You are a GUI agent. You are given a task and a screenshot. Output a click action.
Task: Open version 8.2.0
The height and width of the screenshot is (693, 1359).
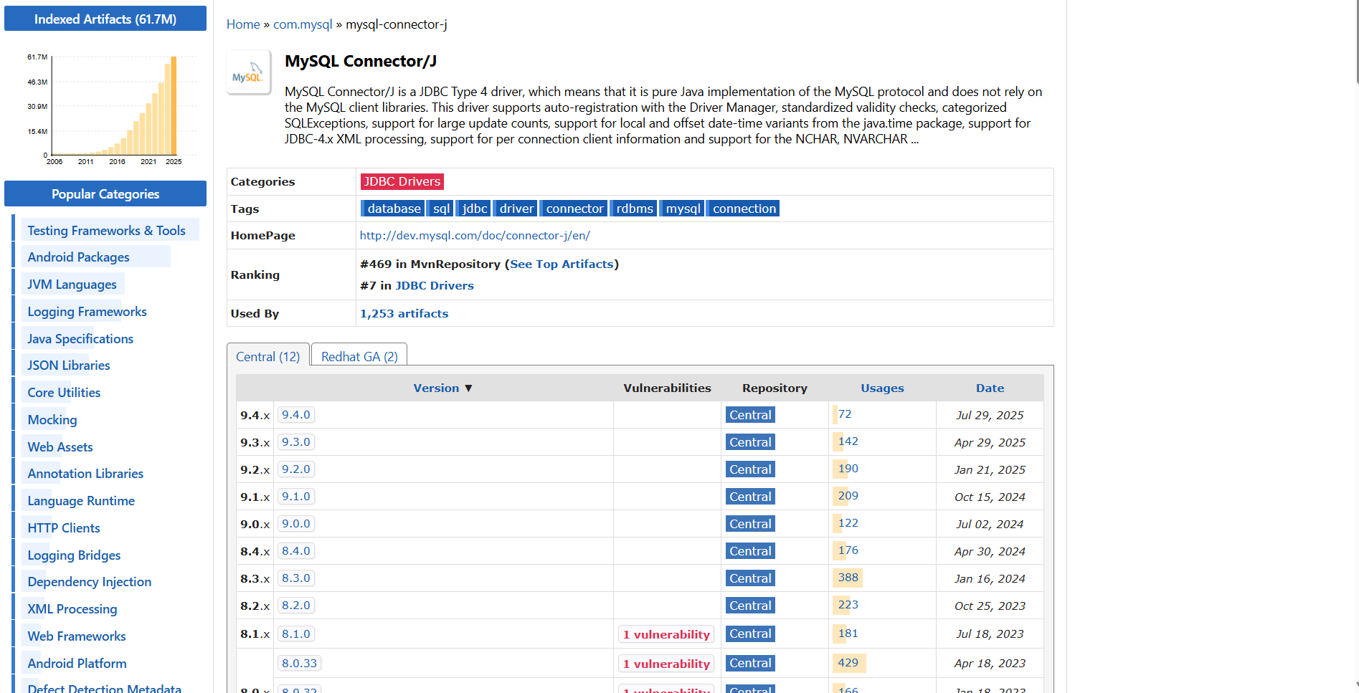coord(296,606)
